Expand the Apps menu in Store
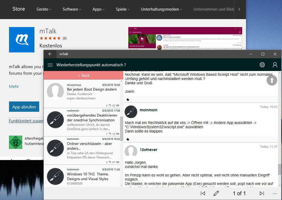The image size is (282, 200). coord(98,9)
